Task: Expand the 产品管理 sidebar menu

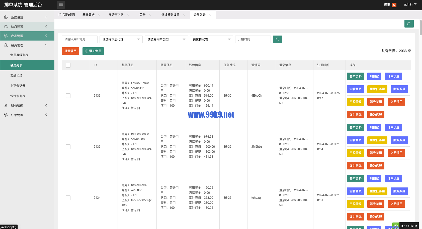Action: click(27, 36)
